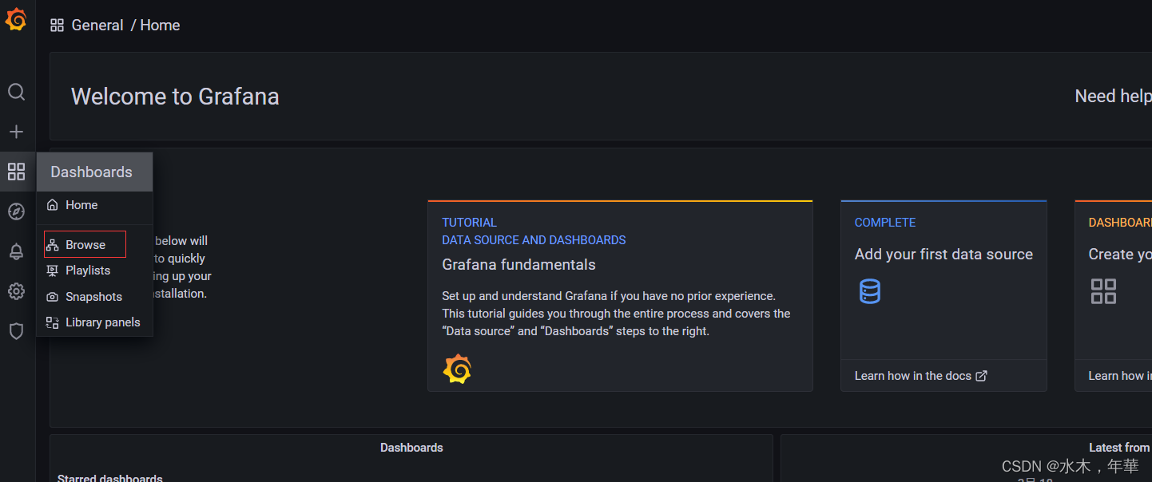The height and width of the screenshot is (482, 1152).
Task: Click the TUTORIAL label
Action: (470, 223)
